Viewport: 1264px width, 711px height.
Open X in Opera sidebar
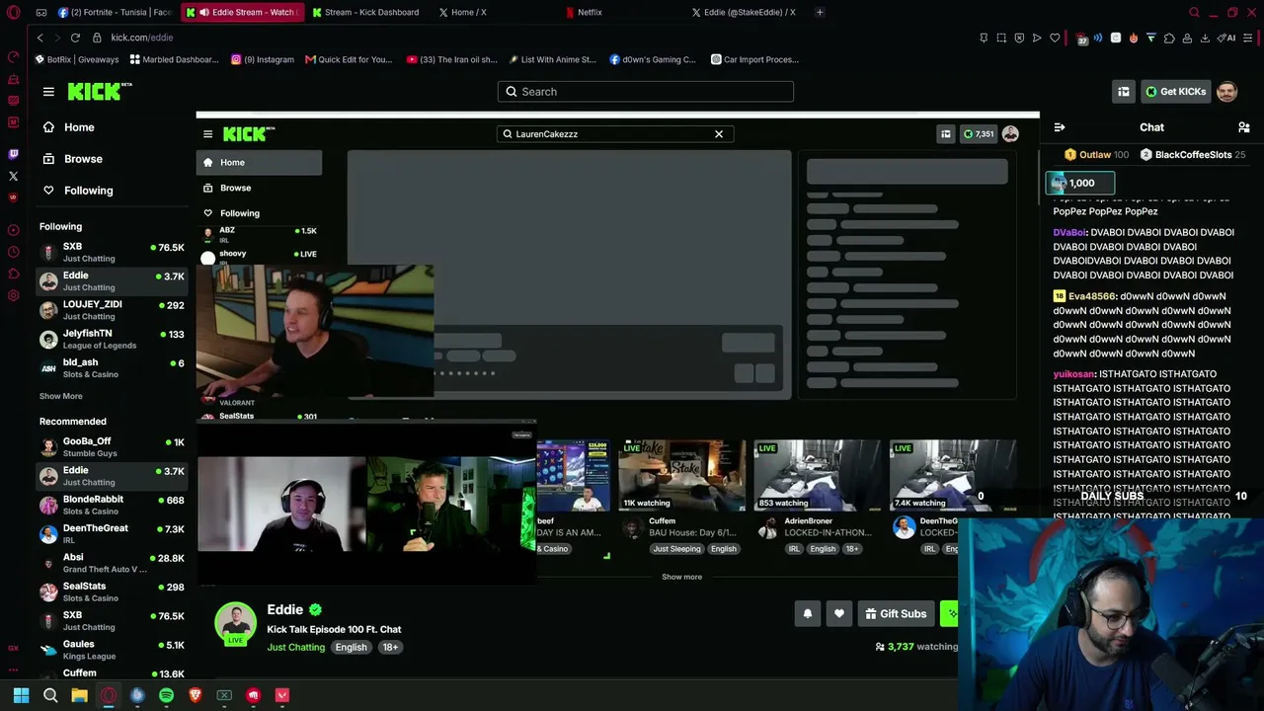click(13, 176)
